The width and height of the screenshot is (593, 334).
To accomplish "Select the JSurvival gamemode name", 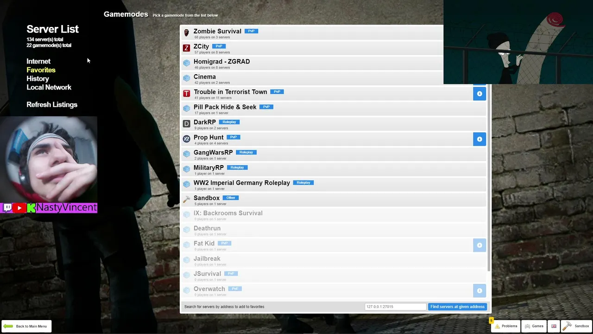I will pyautogui.click(x=207, y=274).
